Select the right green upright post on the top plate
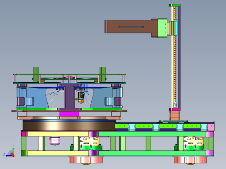226x169 pixels. point(103,74)
